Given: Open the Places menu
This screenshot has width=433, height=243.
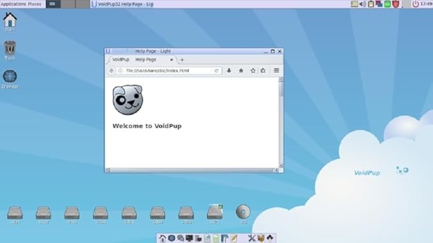Looking at the screenshot, I should point(34,4).
